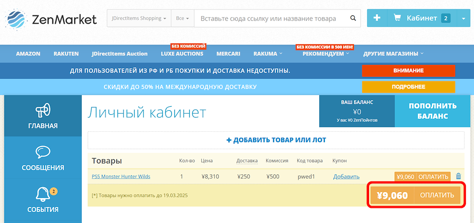This screenshot has height=223, width=474.
Task: Click the search magnifier icon
Action: [353, 18]
